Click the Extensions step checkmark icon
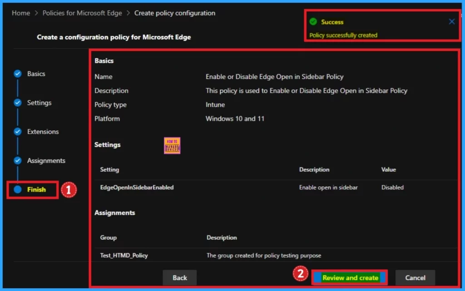This screenshot has height=291, width=465. point(18,131)
